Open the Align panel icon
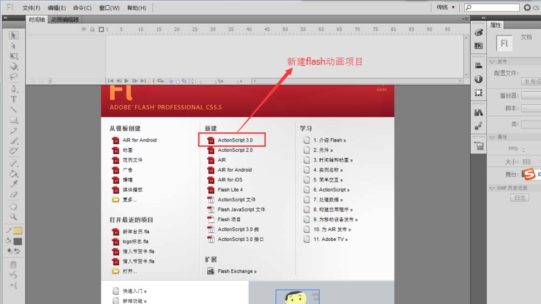The width and height of the screenshot is (541, 304). tap(479, 65)
